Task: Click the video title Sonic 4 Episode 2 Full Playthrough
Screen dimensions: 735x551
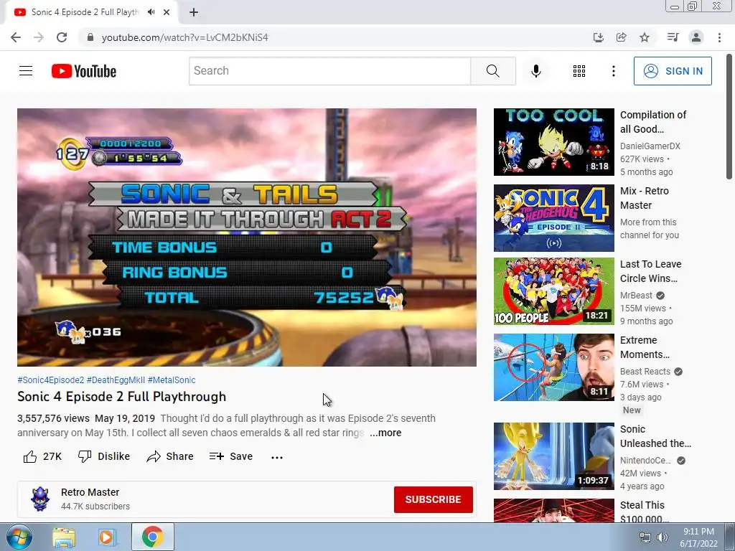Action: pyautogui.click(x=122, y=397)
